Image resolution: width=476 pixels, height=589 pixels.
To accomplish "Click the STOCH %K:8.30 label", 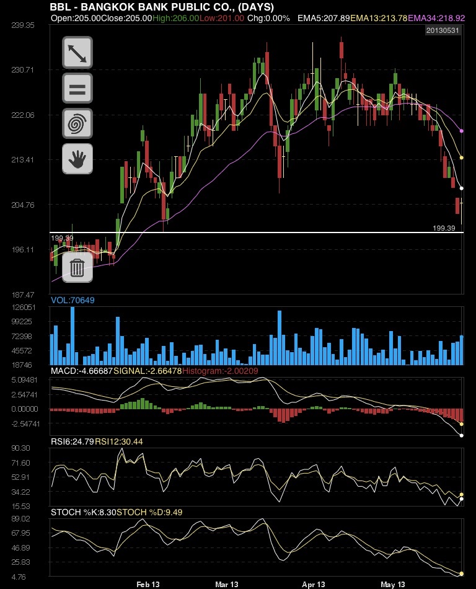I will [83, 512].
